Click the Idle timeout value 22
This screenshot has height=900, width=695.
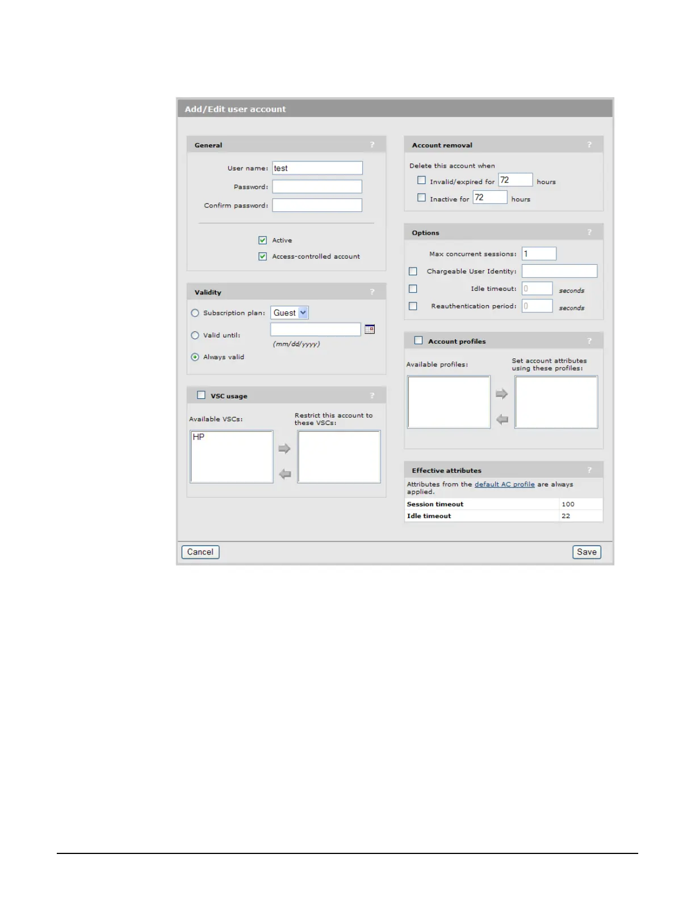pyautogui.click(x=566, y=516)
